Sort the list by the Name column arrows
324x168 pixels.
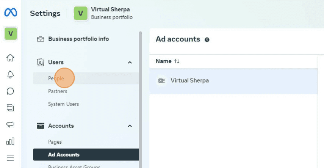click(177, 61)
